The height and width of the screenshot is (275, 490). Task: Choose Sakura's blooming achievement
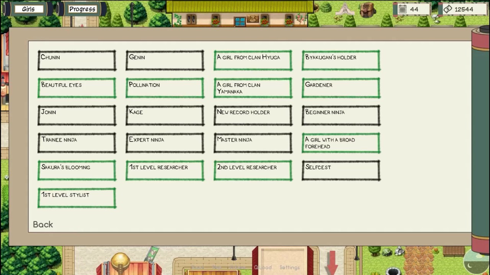(77, 170)
